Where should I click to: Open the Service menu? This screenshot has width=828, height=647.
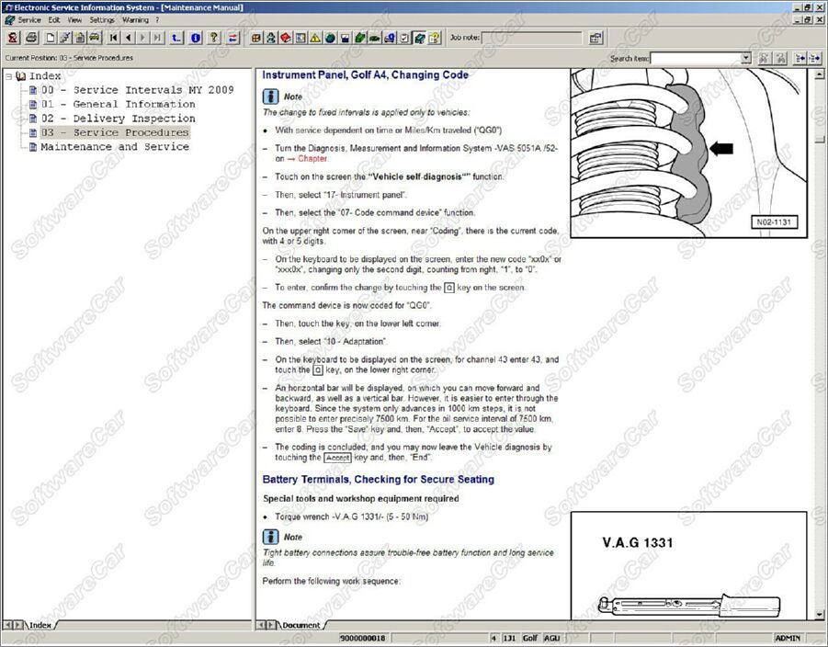coord(29,19)
